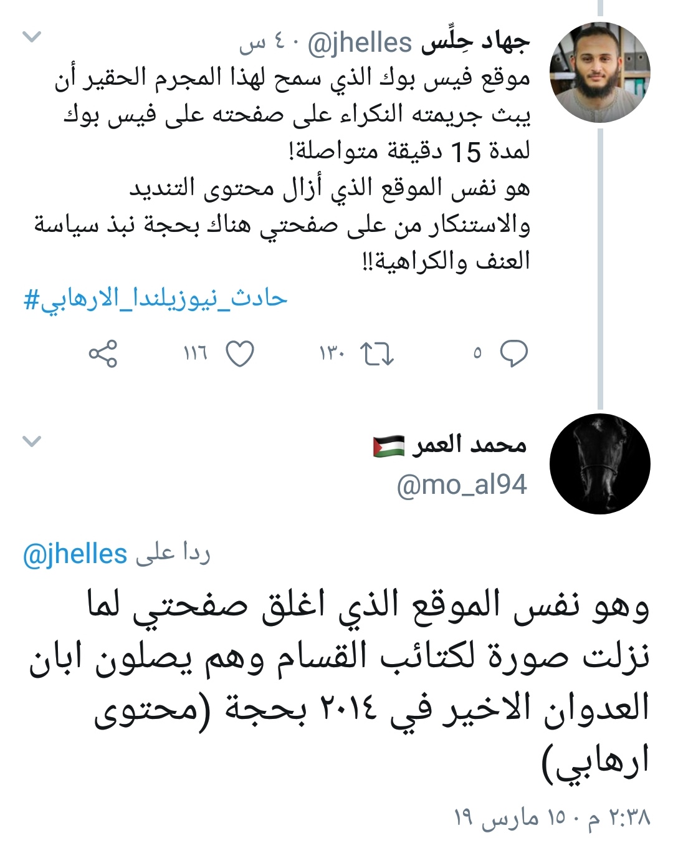Expand the chevron menu on محمد العمر's tweet
The image size is (673, 858).
(x=32, y=441)
